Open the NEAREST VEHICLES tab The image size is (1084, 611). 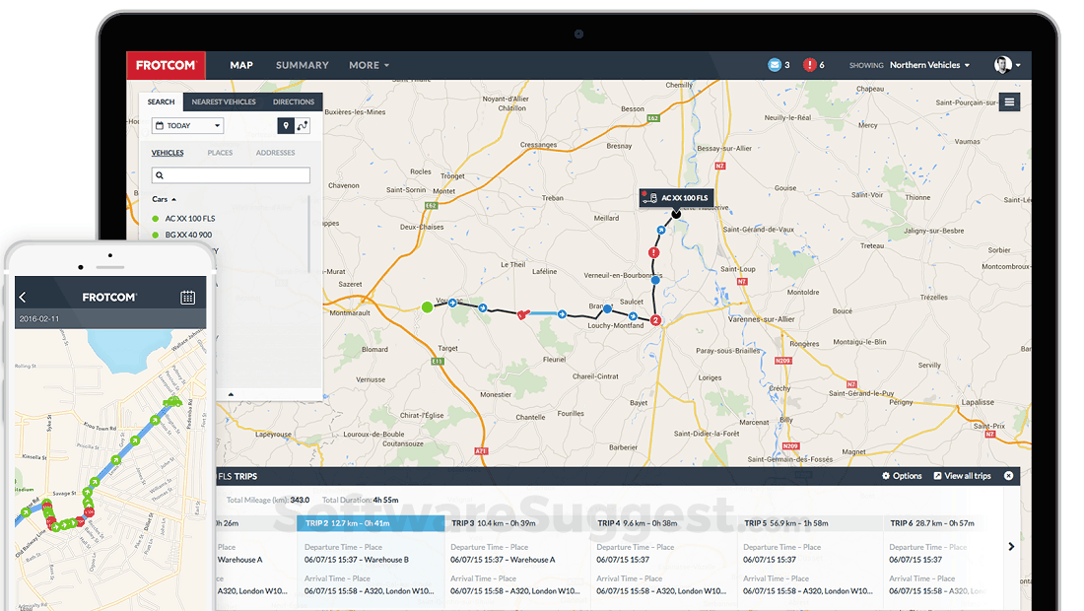[x=224, y=102]
